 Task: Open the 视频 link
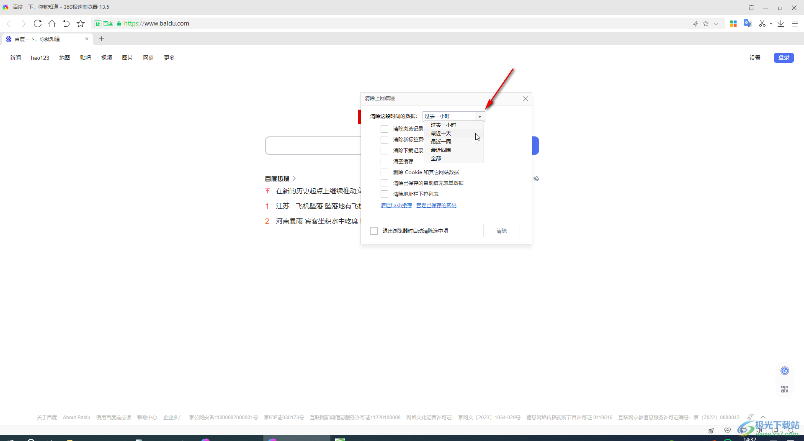click(x=106, y=58)
